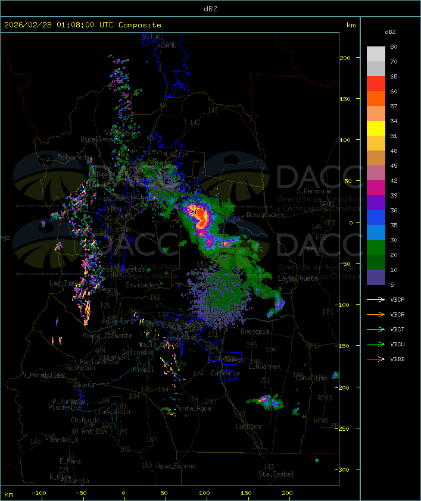Click the 'Cochico' map label

pyautogui.click(x=248, y=427)
